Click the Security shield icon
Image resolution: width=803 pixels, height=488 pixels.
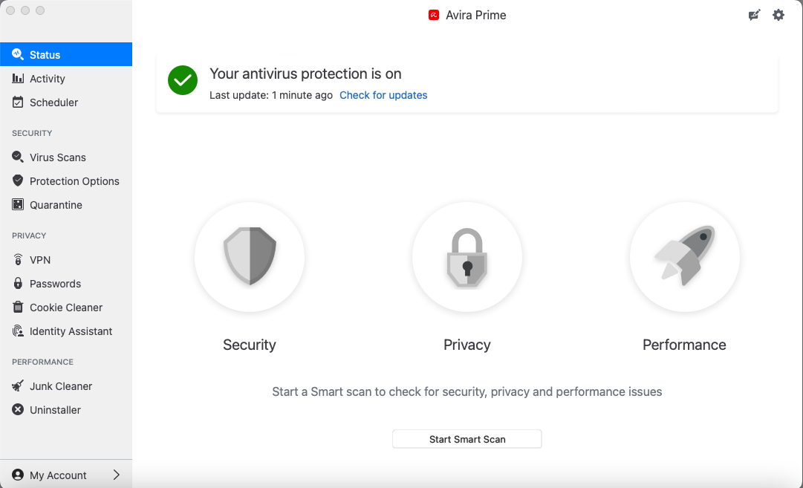click(250, 256)
